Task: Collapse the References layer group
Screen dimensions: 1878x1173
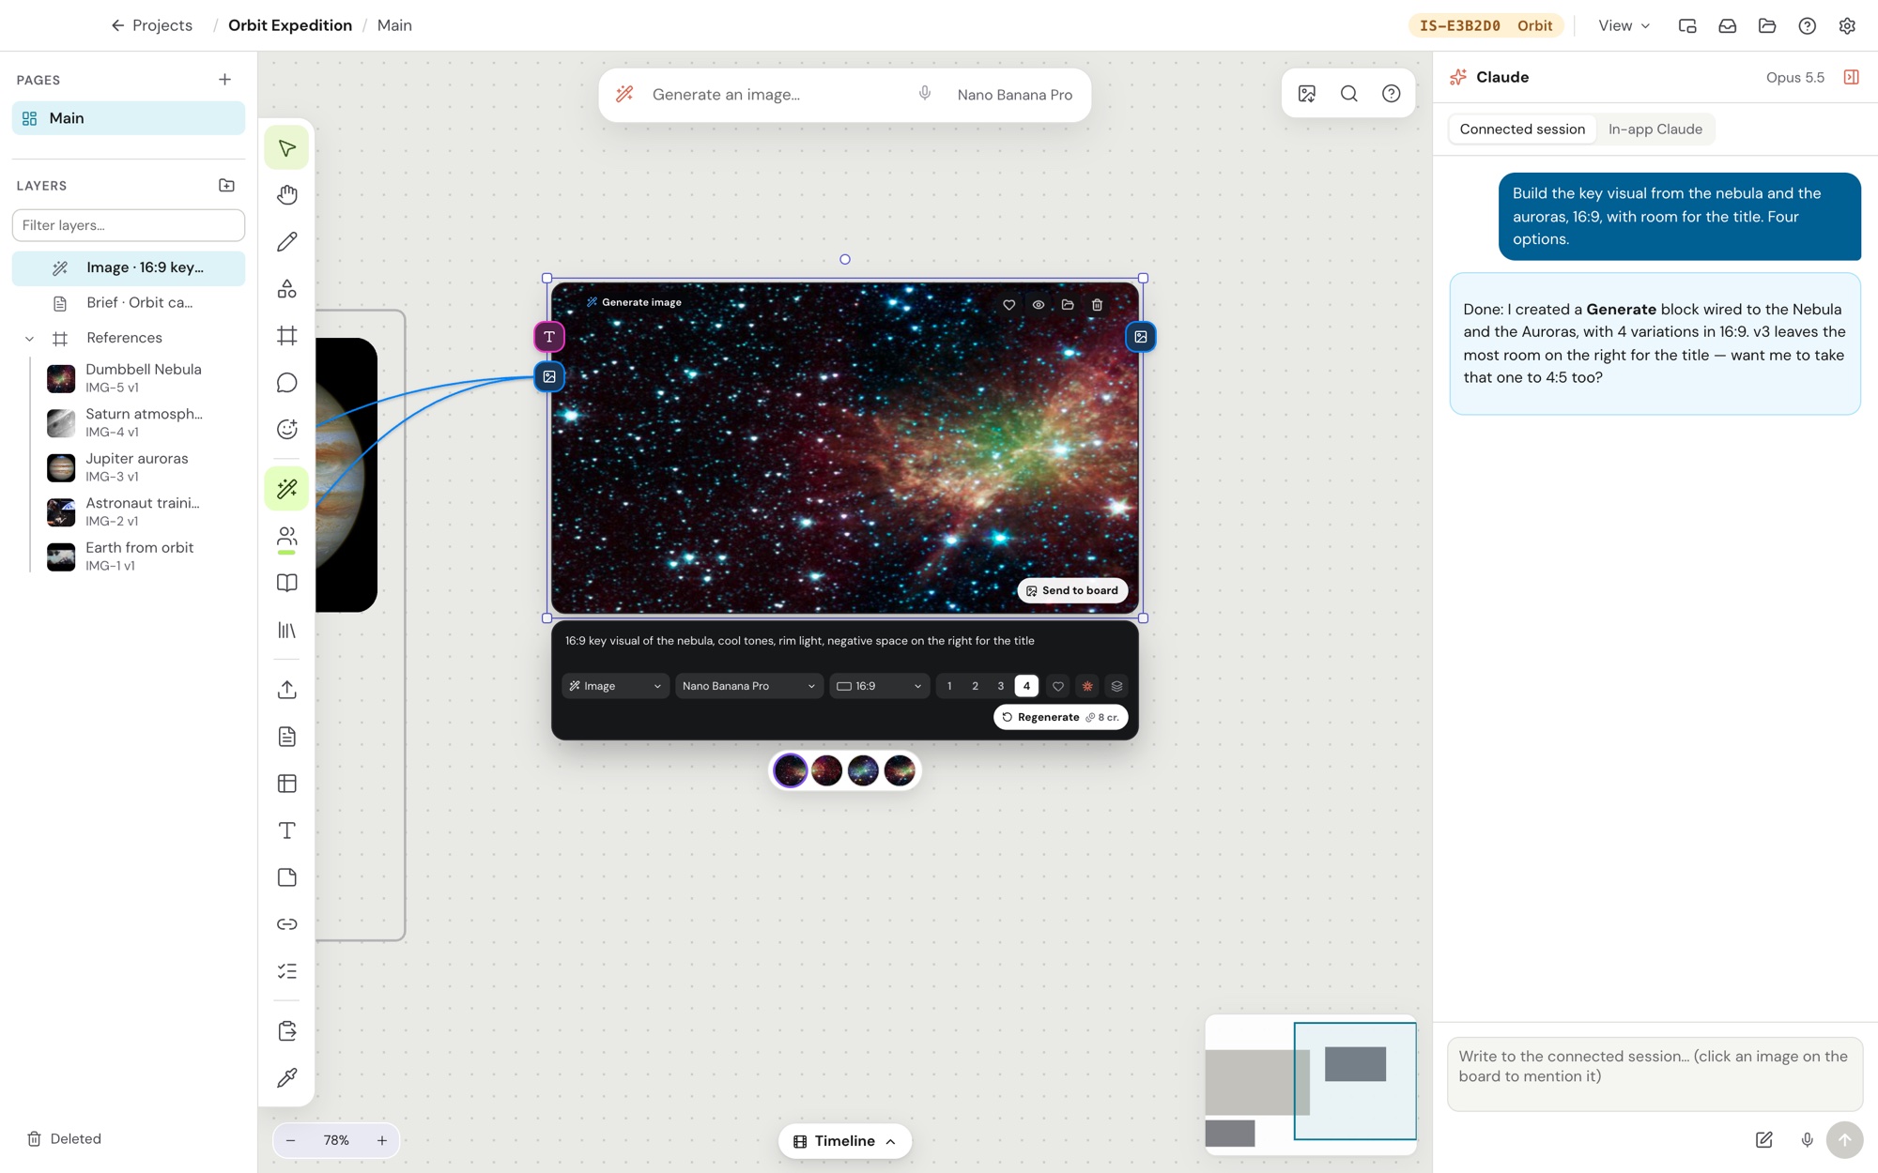Action: point(29,339)
